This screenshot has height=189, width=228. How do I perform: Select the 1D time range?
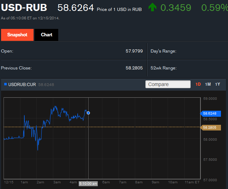198,84
